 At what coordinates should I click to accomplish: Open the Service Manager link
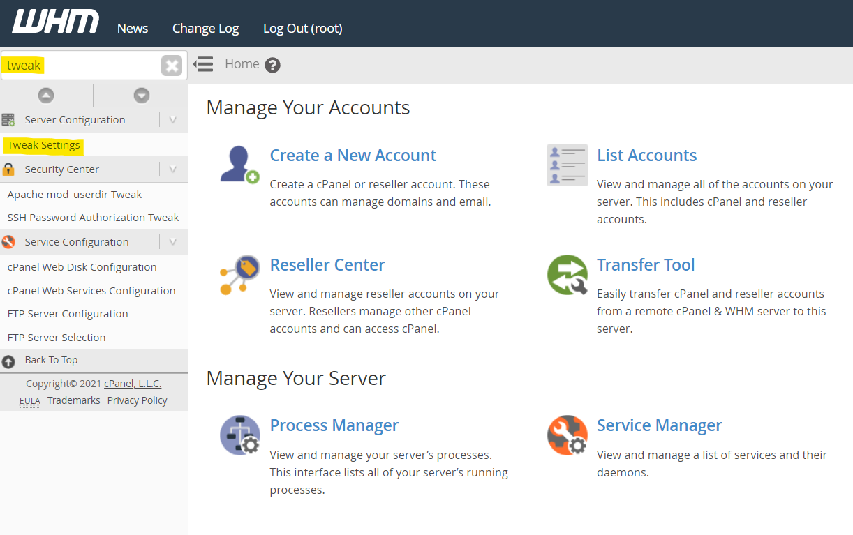click(x=660, y=425)
